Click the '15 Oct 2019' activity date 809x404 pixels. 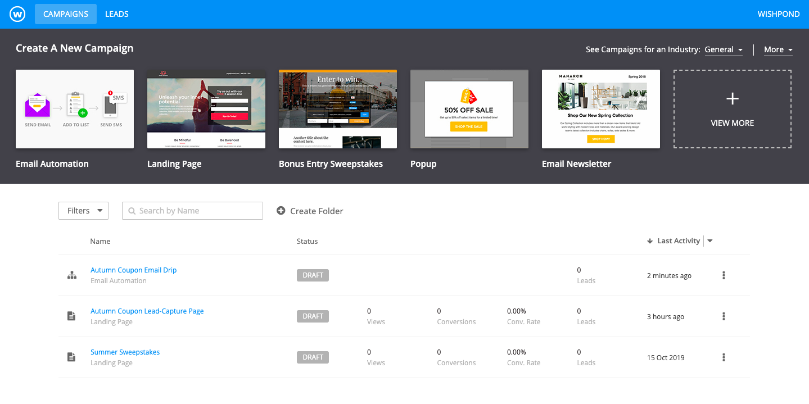coord(666,358)
